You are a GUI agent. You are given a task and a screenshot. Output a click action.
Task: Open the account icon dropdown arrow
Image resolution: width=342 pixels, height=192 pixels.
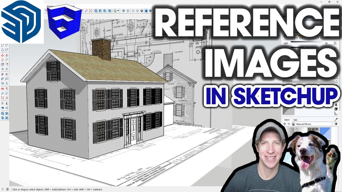[x=118, y=11]
